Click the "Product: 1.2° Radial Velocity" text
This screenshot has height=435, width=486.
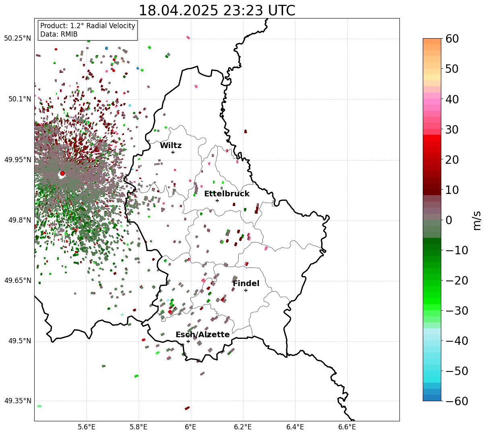click(88, 26)
